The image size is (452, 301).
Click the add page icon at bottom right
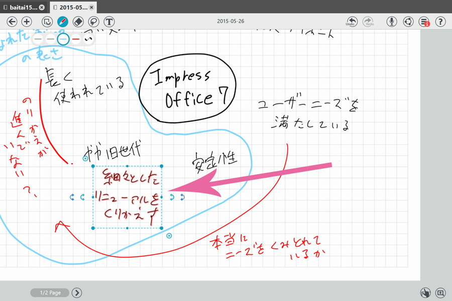click(x=440, y=293)
